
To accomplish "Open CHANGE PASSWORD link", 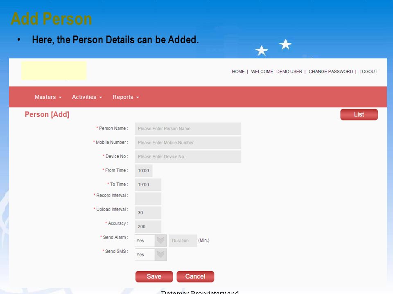I will (x=331, y=71).
